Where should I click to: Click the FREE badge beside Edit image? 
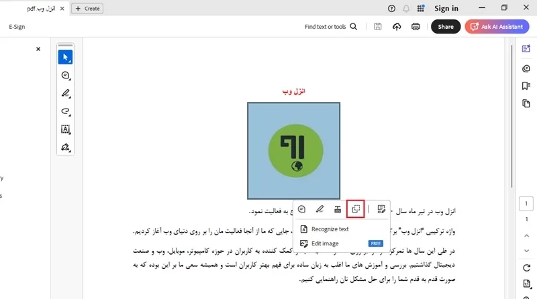[376, 243]
